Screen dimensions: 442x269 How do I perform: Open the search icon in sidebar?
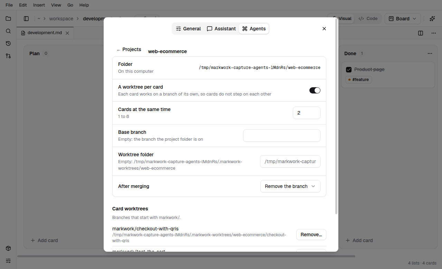click(x=8, y=31)
